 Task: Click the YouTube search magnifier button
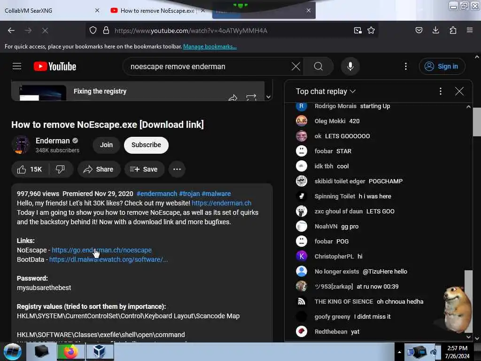point(318,66)
